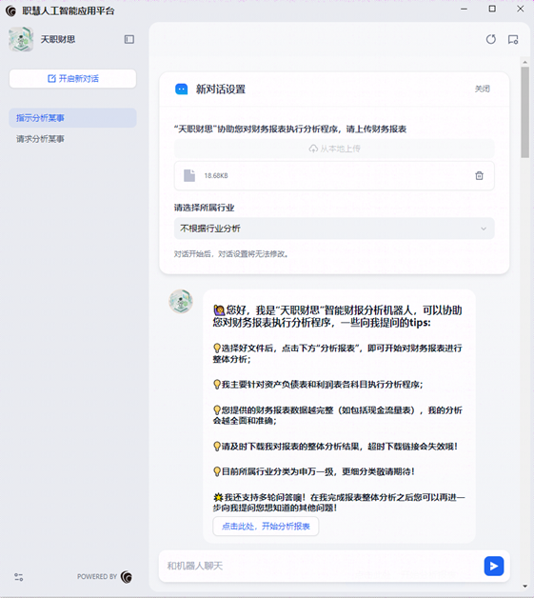Image resolution: width=534 pixels, height=598 pixels.
Task: Click the 天职财思 avatar in sidebar
Action: [21, 39]
